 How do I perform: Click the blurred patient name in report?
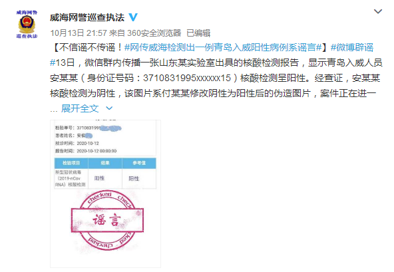coord(89,136)
